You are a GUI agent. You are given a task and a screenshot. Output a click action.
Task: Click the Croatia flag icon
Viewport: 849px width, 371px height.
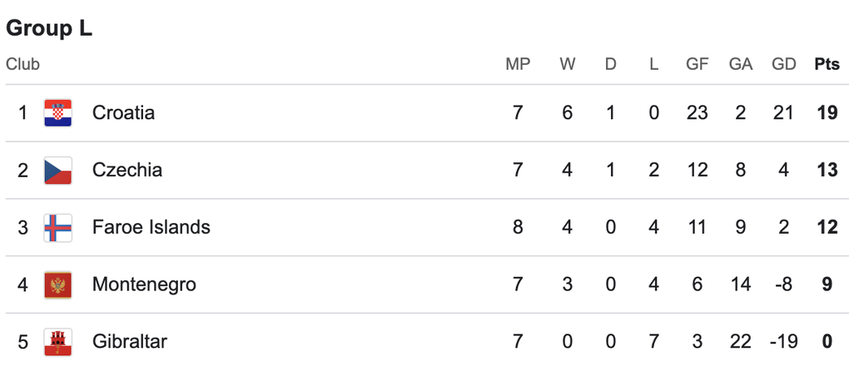58,113
